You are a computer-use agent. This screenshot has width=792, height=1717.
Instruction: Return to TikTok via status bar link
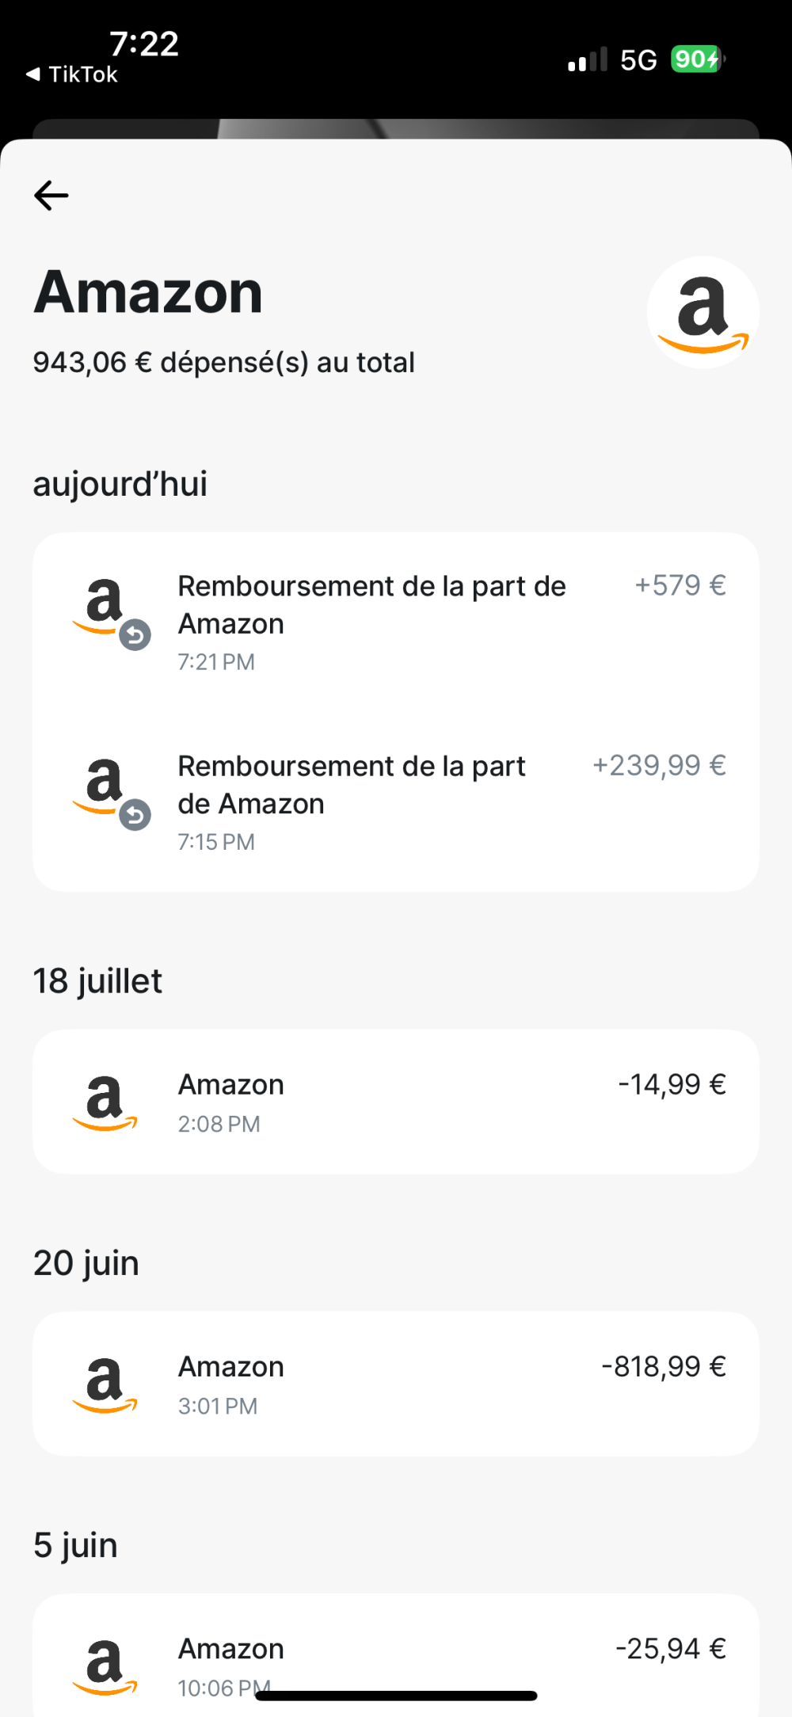point(72,74)
